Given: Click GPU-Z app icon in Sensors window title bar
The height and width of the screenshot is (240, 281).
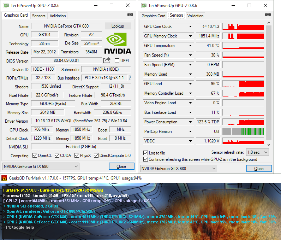Looking at the screenshot, I should point(144,6).
